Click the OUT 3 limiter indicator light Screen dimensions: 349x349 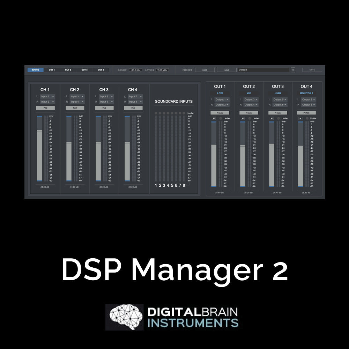point(278,118)
